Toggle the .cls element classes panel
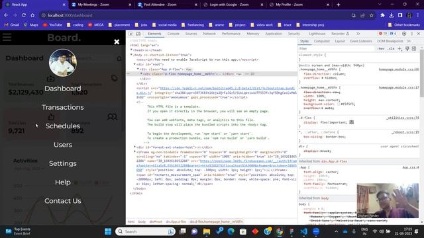424x238 pixels. pyautogui.click(x=391, y=48)
